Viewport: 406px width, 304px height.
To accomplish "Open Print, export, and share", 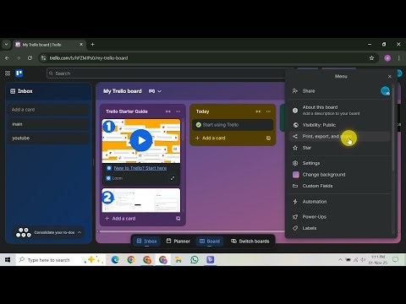I will (x=340, y=137).
